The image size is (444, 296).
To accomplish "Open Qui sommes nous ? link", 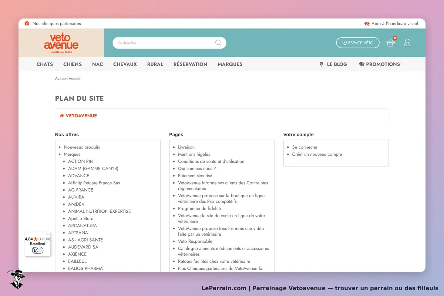I will pos(197,168).
